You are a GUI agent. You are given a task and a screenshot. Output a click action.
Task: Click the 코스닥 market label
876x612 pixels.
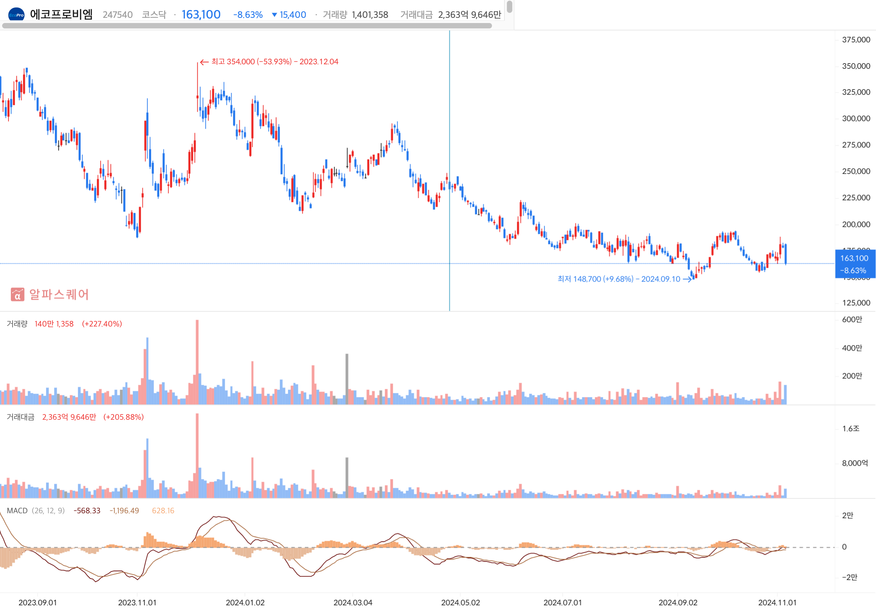click(x=154, y=15)
